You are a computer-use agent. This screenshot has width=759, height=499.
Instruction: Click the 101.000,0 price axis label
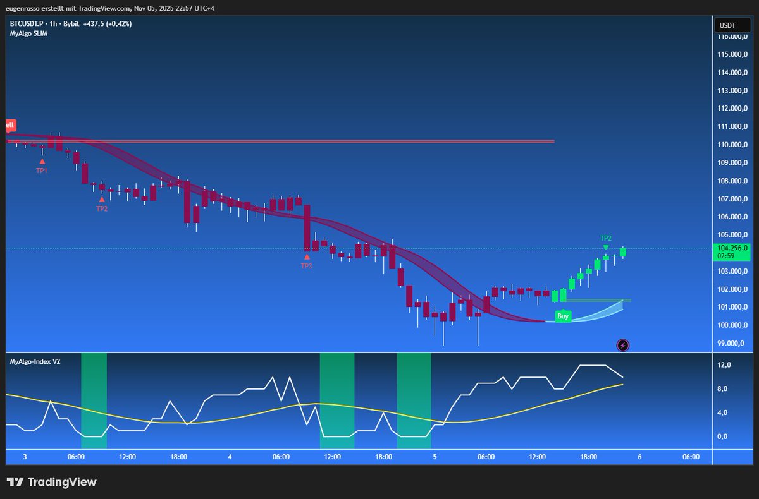[732, 307]
